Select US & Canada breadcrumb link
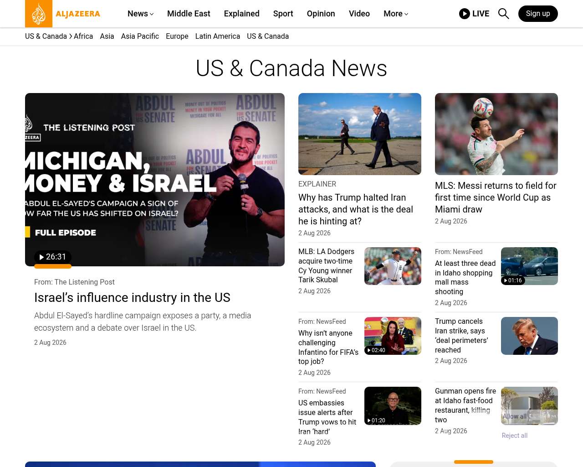Viewport: 583px width, 467px height. point(46,36)
